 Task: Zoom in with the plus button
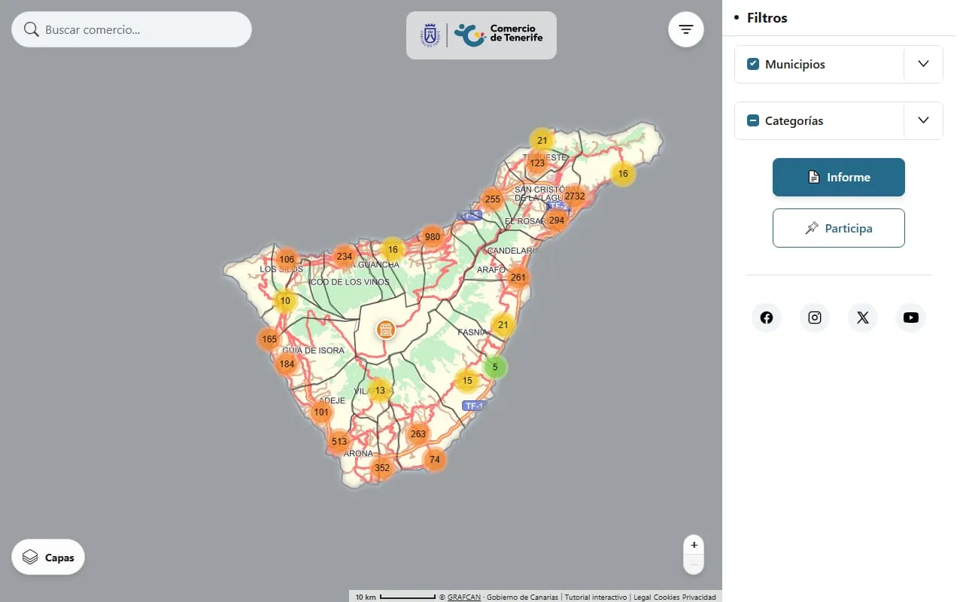coord(694,545)
